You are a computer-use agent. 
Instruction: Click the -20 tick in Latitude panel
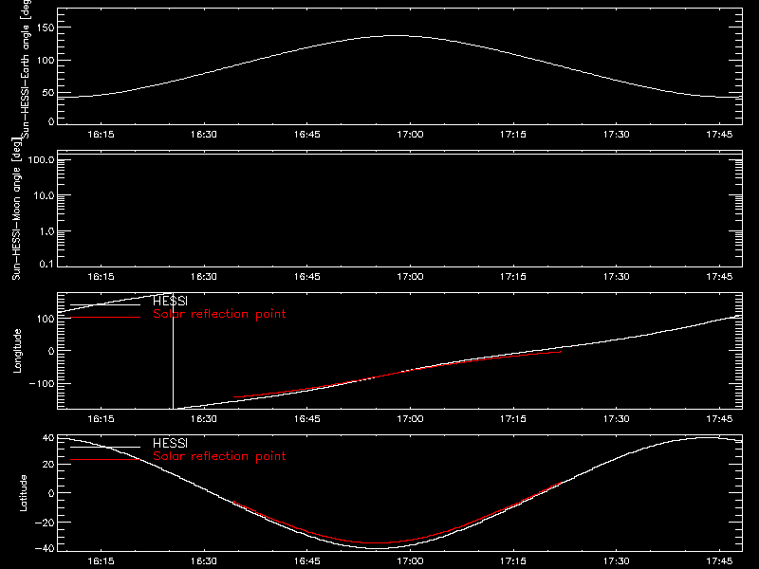[x=45, y=523]
